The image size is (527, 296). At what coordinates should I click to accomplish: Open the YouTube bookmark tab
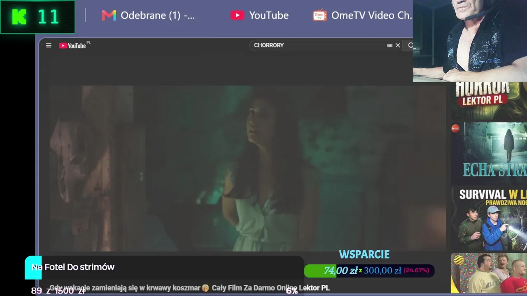[x=259, y=15]
